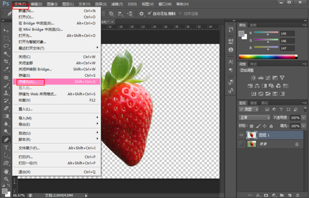Open path operations gear in options bar
Image resolution: width=309 pixels, height=198 pixels.
click(x=141, y=13)
